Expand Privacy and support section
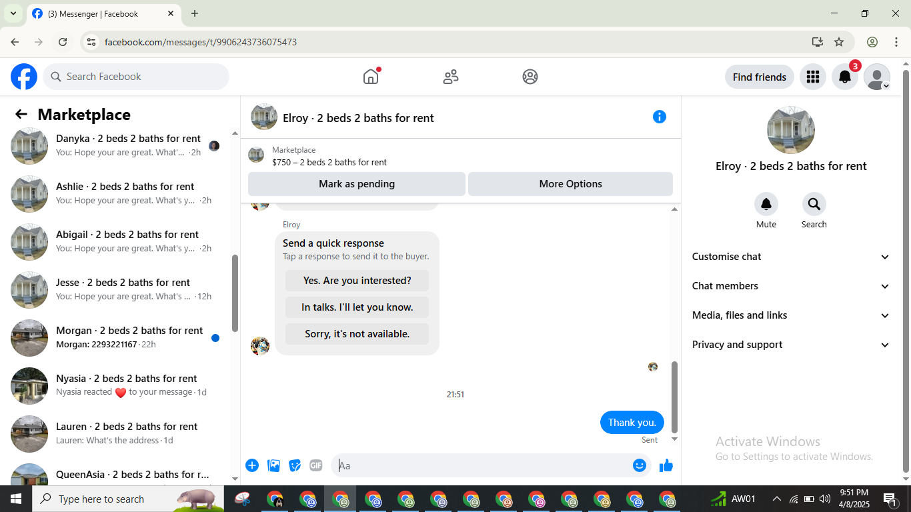 [x=791, y=345]
